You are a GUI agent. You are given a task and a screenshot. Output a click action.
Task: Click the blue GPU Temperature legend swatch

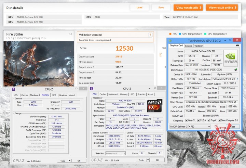[x=180, y=34]
